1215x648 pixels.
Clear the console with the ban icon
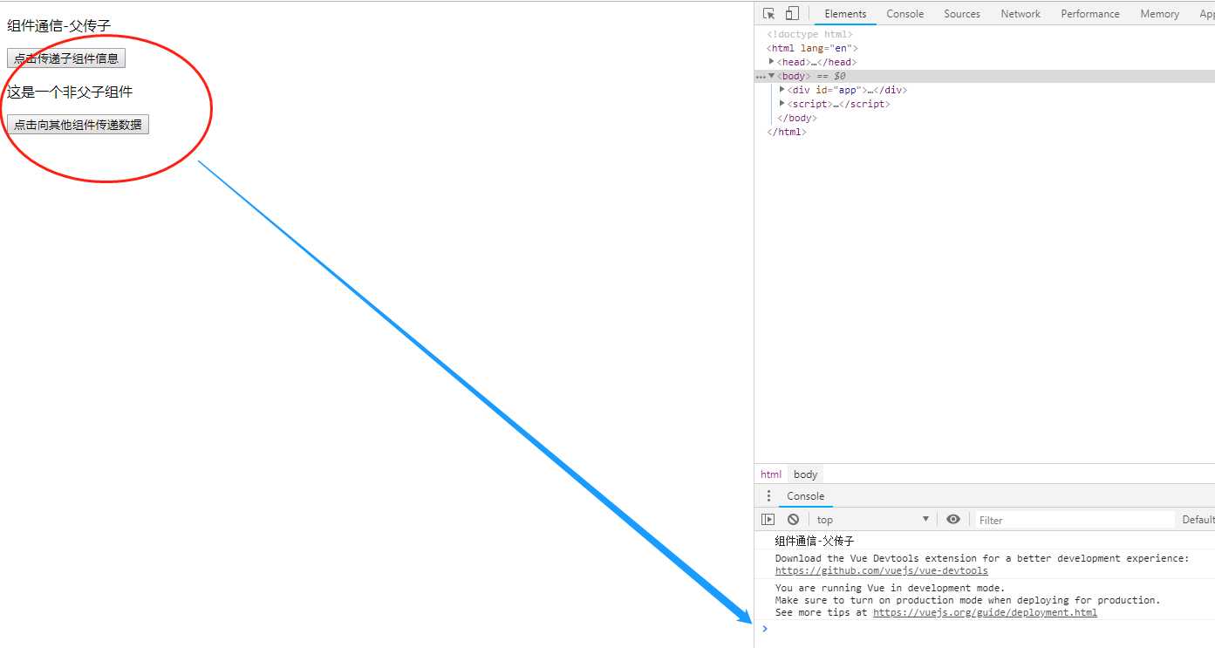(x=793, y=520)
